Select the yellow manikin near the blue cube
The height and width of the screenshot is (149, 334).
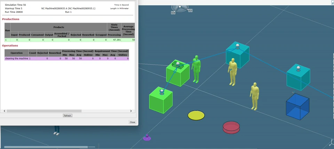[255, 96]
